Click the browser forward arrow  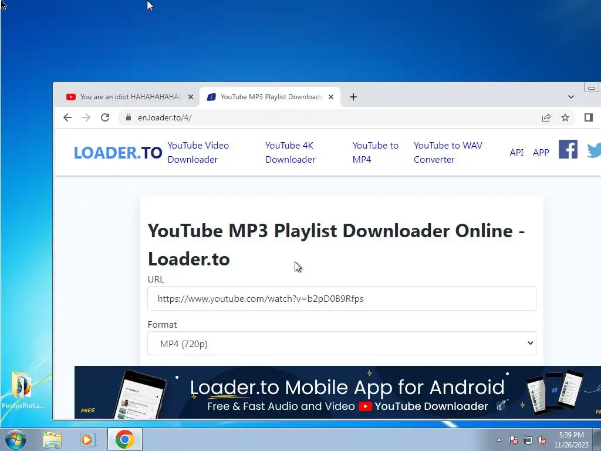point(86,117)
